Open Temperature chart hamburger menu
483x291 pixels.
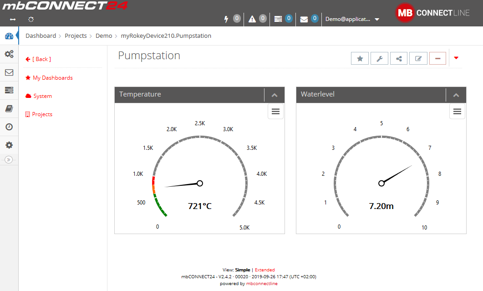click(x=276, y=111)
